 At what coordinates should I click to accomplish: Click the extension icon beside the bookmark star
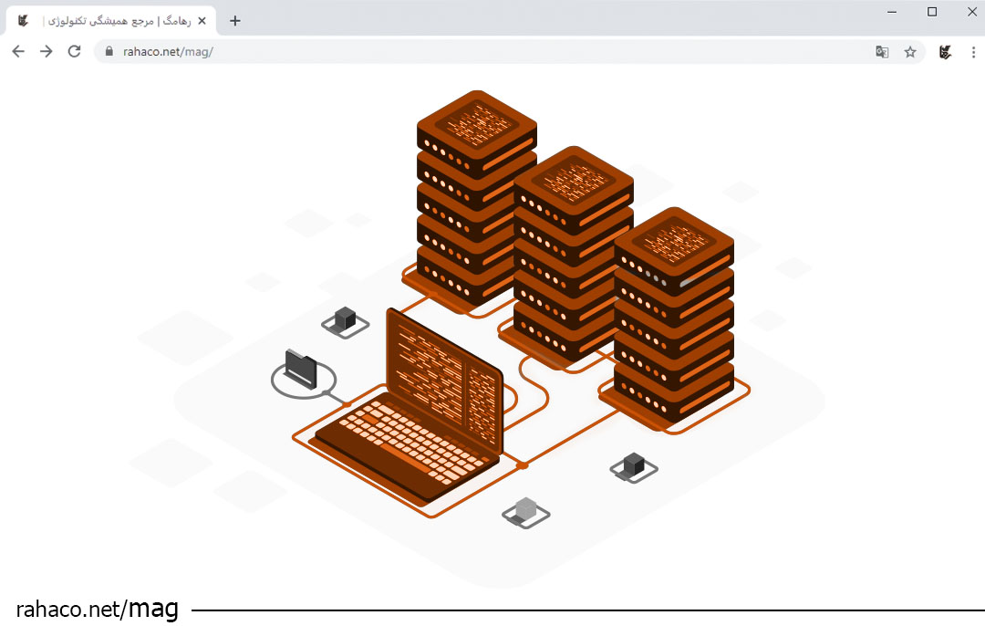click(945, 52)
